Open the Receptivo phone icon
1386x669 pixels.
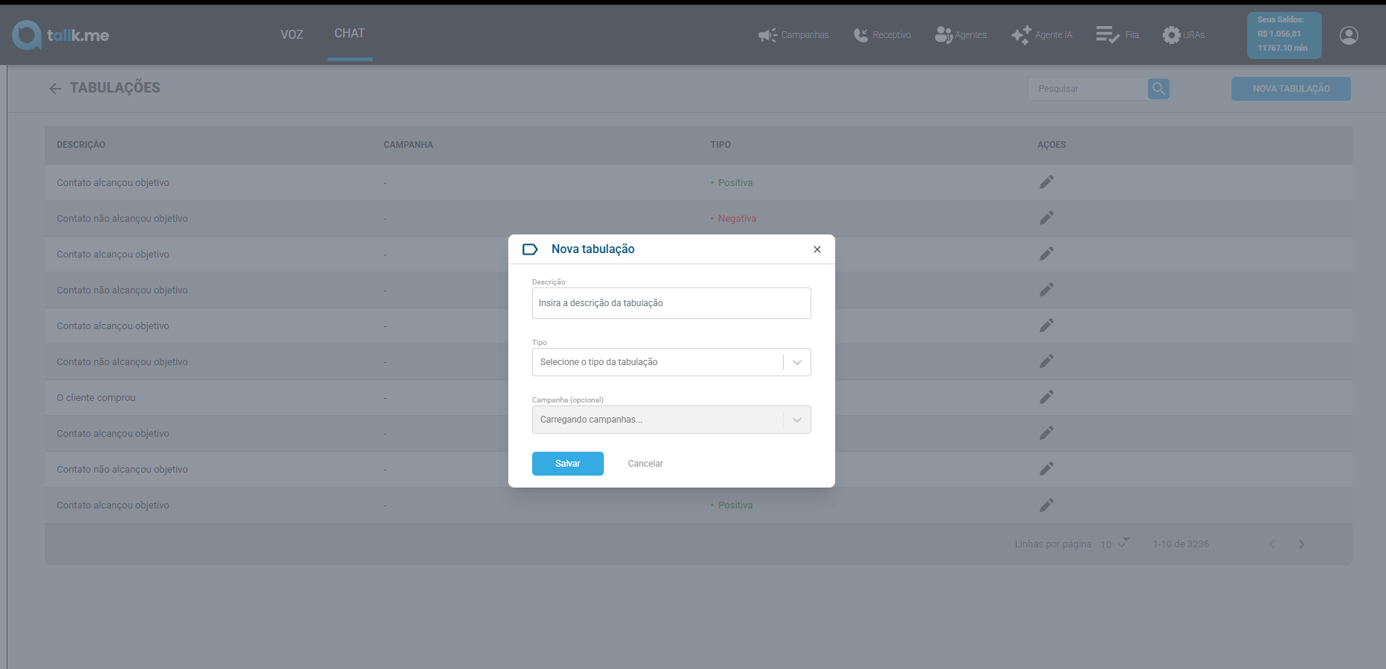[x=861, y=35]
